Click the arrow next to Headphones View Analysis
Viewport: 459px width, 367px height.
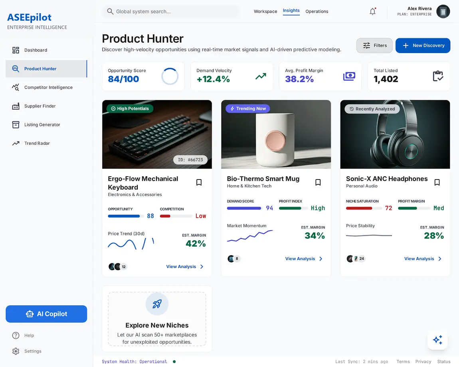click(440, 259)
